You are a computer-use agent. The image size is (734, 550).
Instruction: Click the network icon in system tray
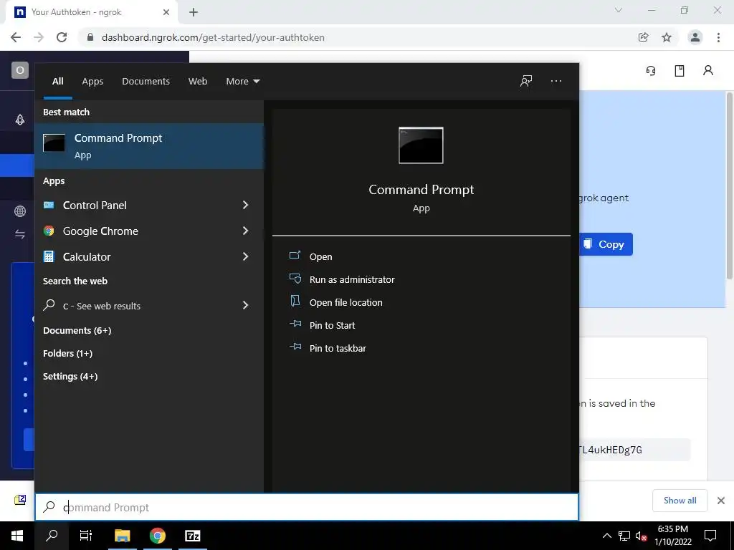click(624, 536)
